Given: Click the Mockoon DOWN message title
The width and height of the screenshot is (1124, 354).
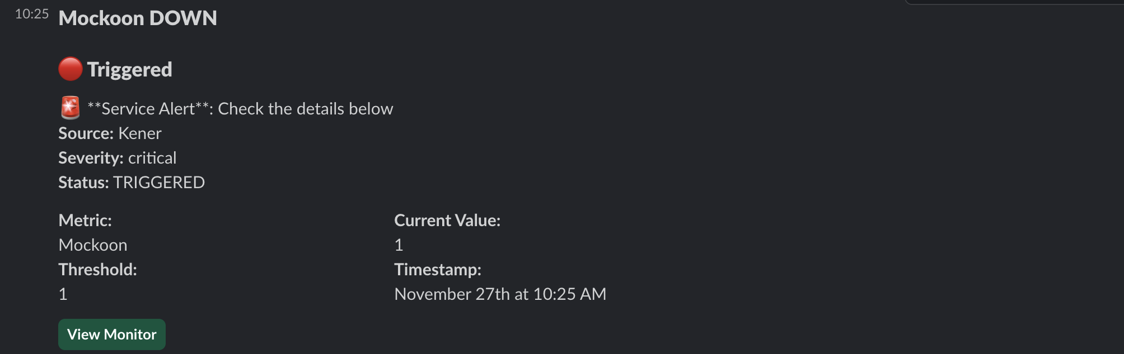Looking at the screenshot, I should tap(138, 18).
